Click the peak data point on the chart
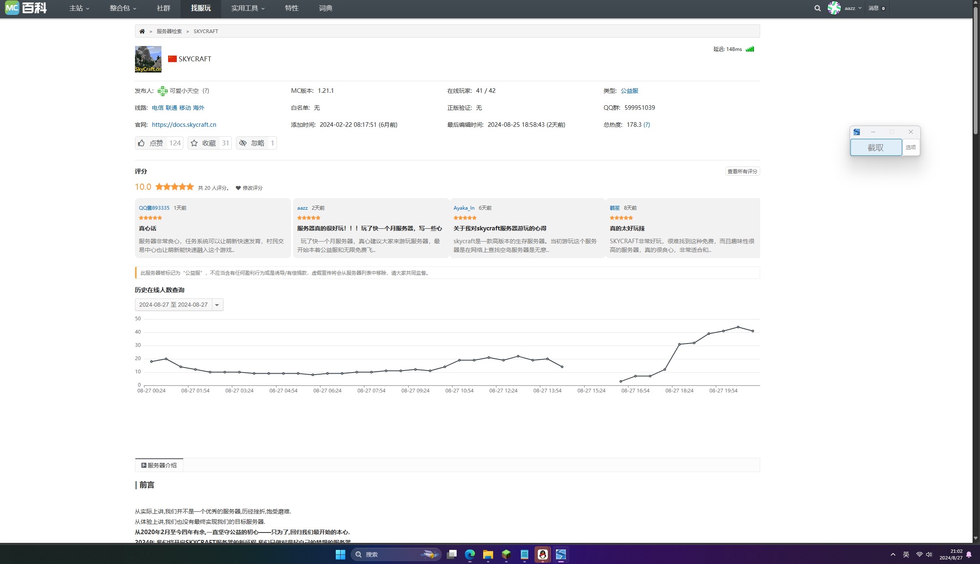 click(738, 327)
